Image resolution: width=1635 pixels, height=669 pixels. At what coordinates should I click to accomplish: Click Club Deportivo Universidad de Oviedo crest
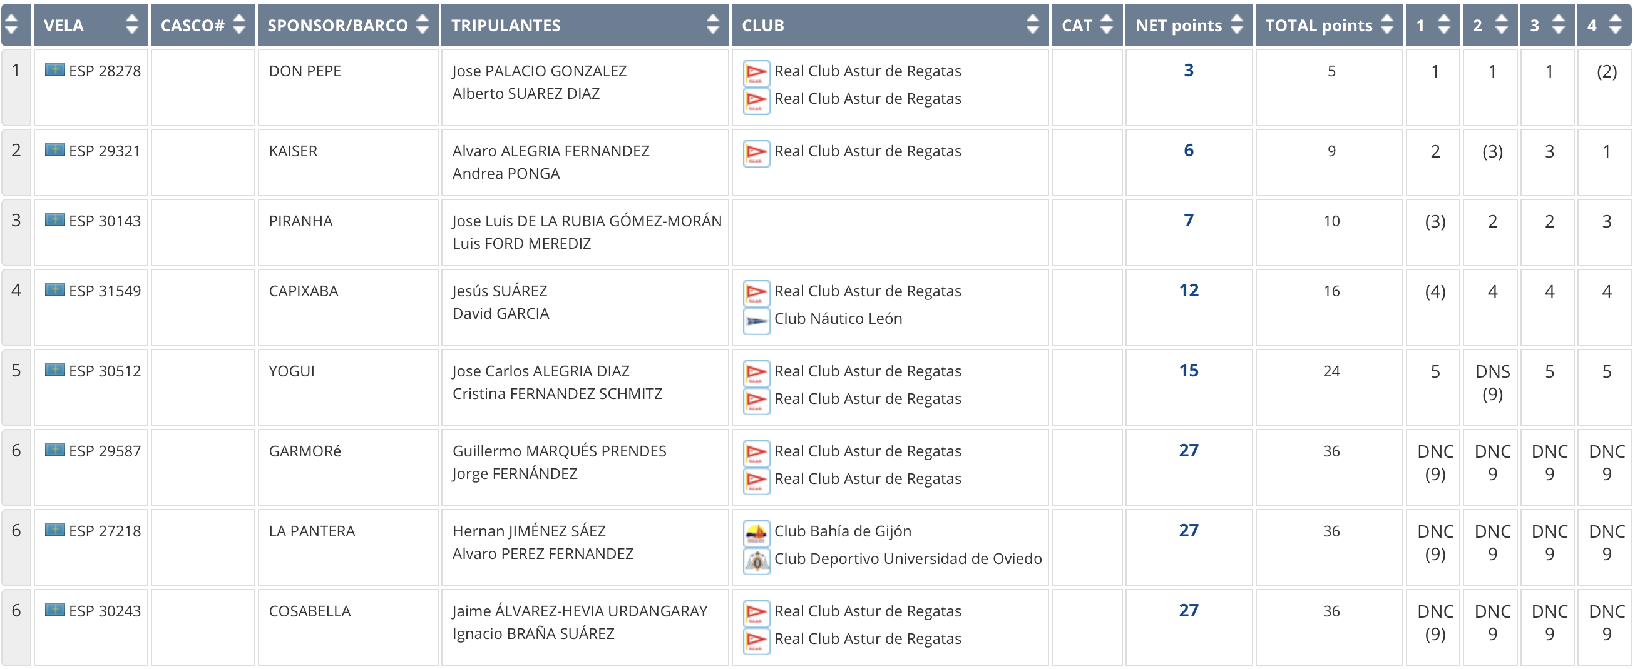(x=756, y=561)
